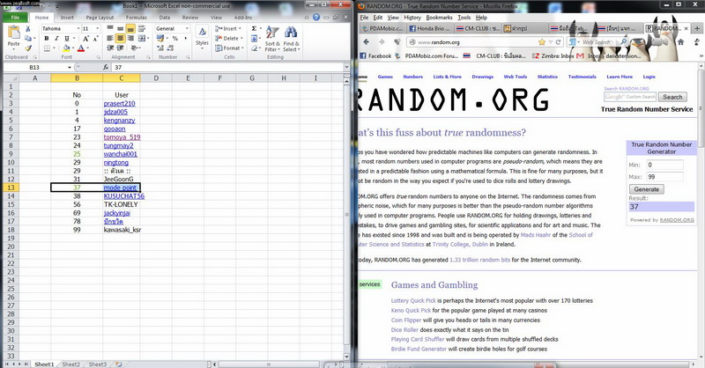Click the Paste clipboard icon in Excel
Screen dimensions: 705x368
pyautogui.click(x=14, y=33)
